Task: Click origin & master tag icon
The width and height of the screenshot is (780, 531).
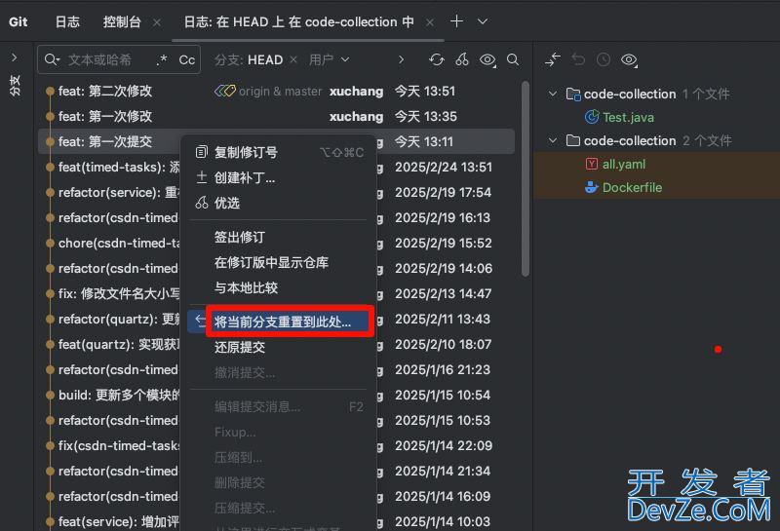Action: 225,91
